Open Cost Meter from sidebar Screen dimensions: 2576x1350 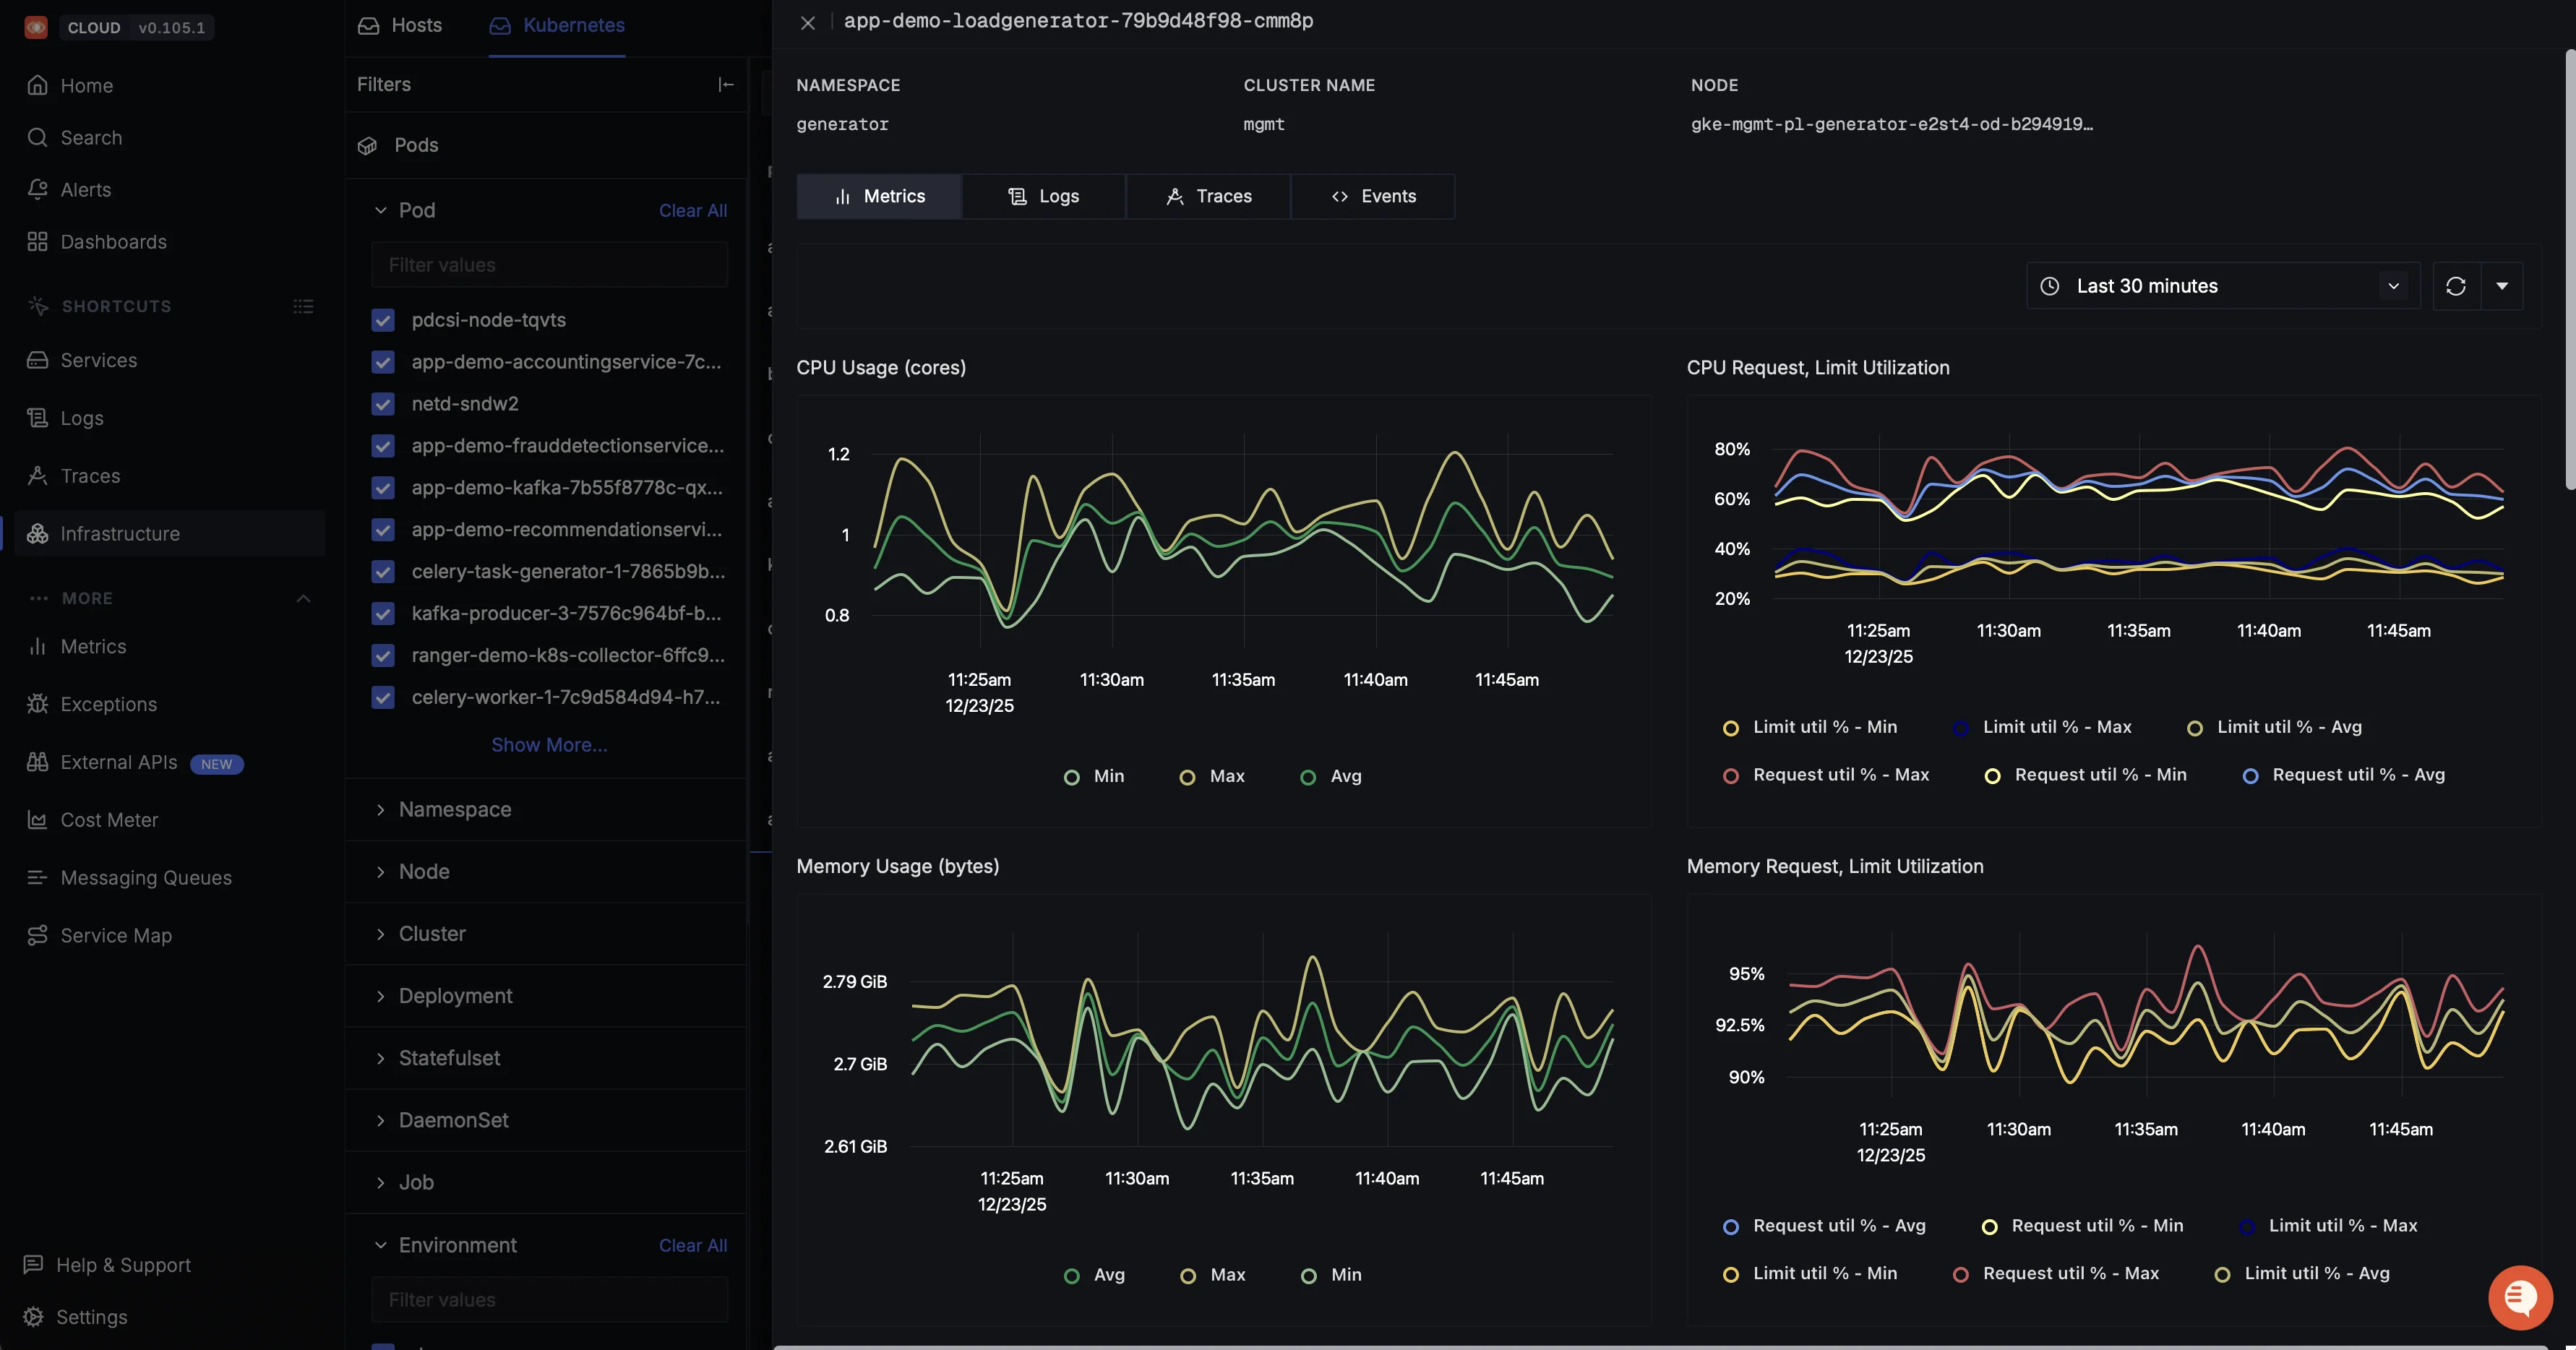109,820
